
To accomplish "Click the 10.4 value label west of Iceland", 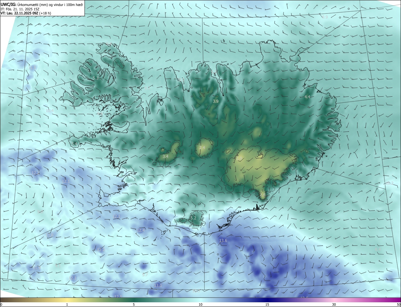I will click(49, 111).
